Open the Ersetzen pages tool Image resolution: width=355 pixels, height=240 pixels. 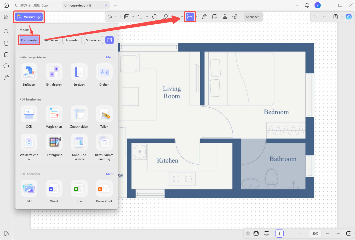(x=79, y=75)
